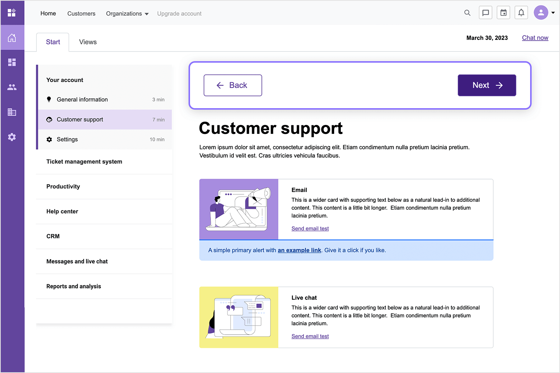Open the chat messages icon in header
The height and width of the screenshot is (373, 560).
[485, 13]
